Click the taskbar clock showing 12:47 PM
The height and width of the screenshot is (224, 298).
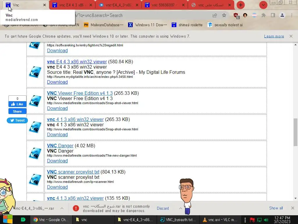pyautogui.click(x=282, y=220)
